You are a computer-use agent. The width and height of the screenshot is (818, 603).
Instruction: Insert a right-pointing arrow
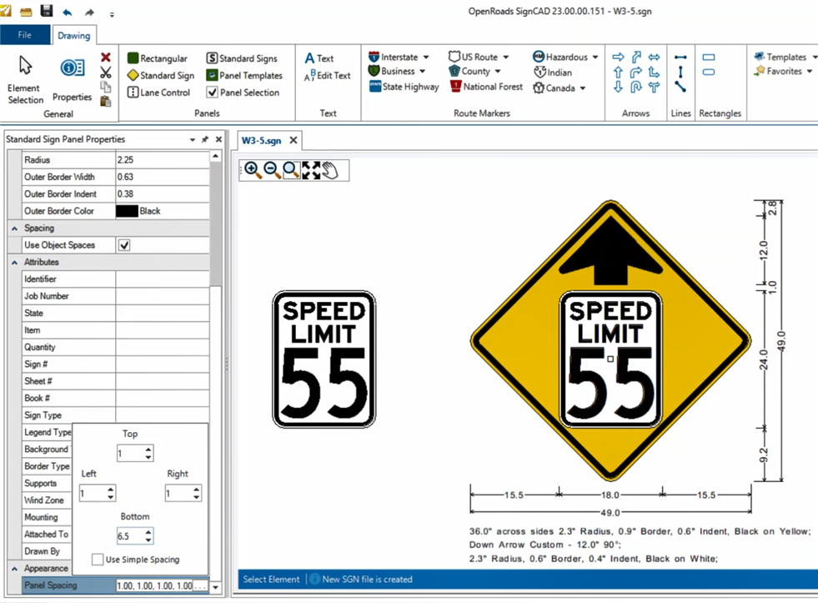(x=617, y=57)
